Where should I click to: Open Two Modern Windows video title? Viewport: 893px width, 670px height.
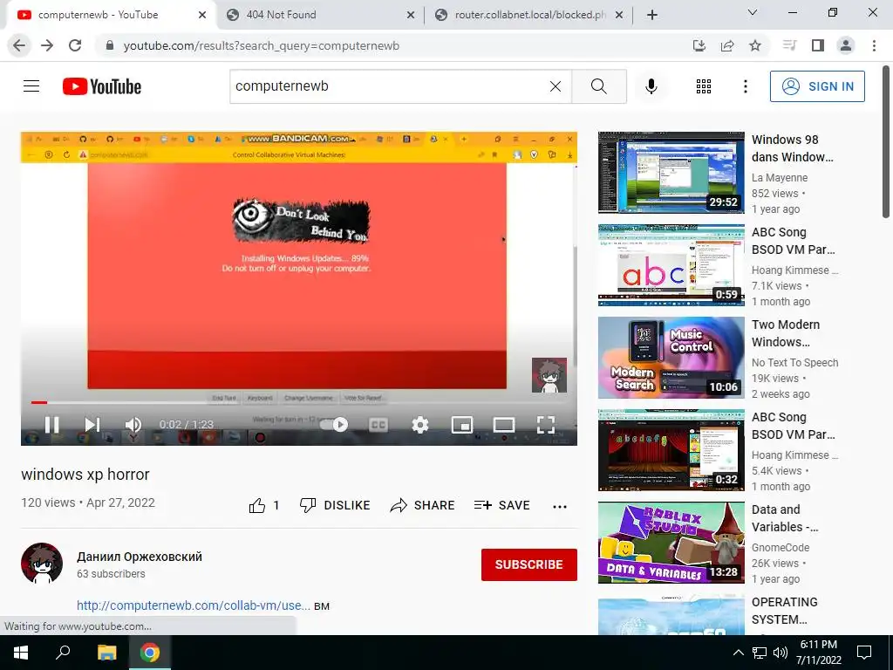click(x=786, y=333)
